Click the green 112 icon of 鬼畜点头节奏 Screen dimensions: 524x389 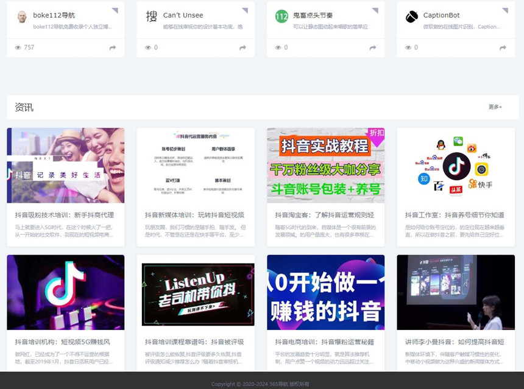tap(281, 16)
